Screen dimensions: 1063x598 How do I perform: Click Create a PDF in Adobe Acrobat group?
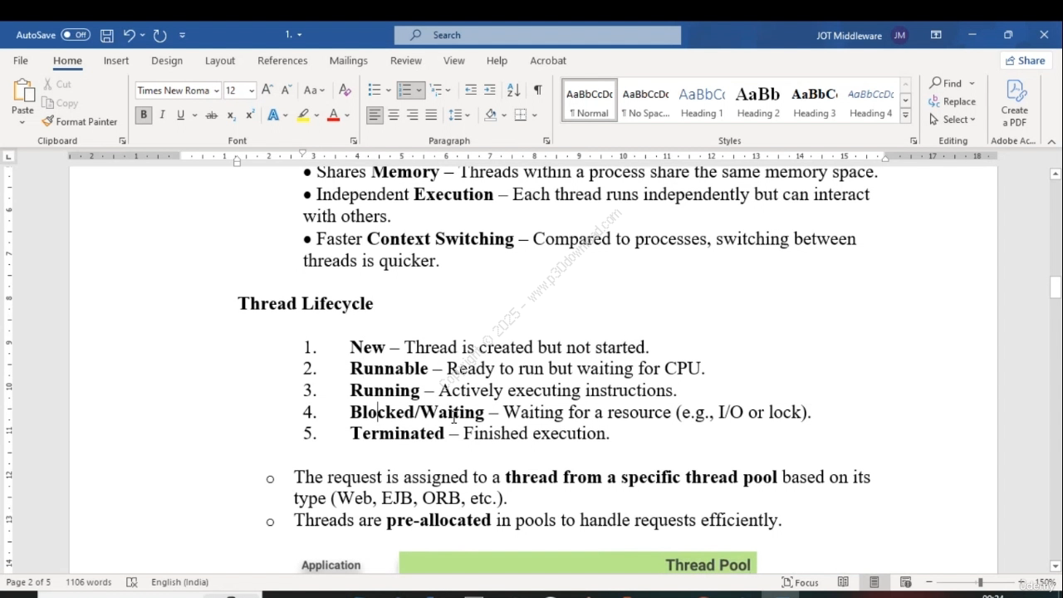pyautogui.click(x=1014, y=102)
